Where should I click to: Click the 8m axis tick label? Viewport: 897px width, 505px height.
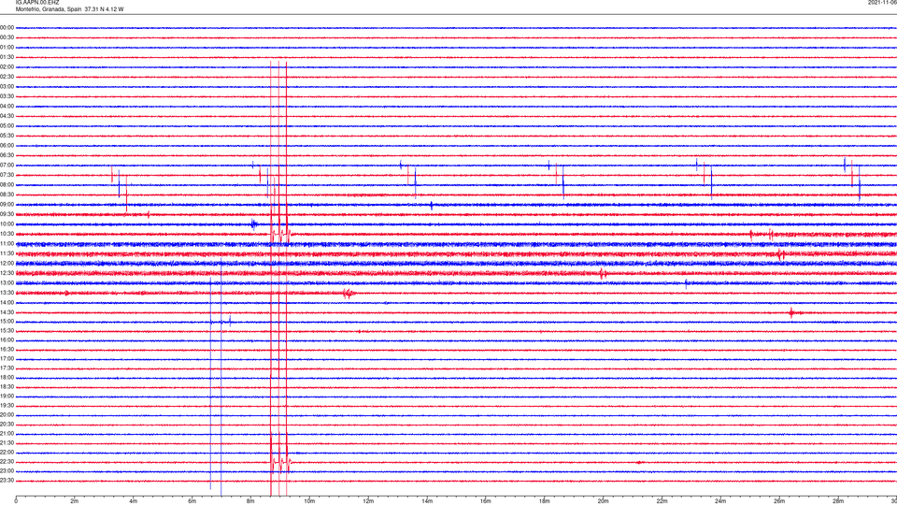pos(250,501)
